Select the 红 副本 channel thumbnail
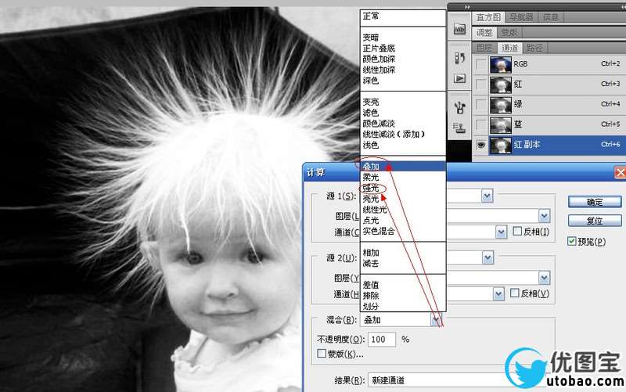Image resolution: width=626 pixels, height=392 pixels. pos(501,145)
